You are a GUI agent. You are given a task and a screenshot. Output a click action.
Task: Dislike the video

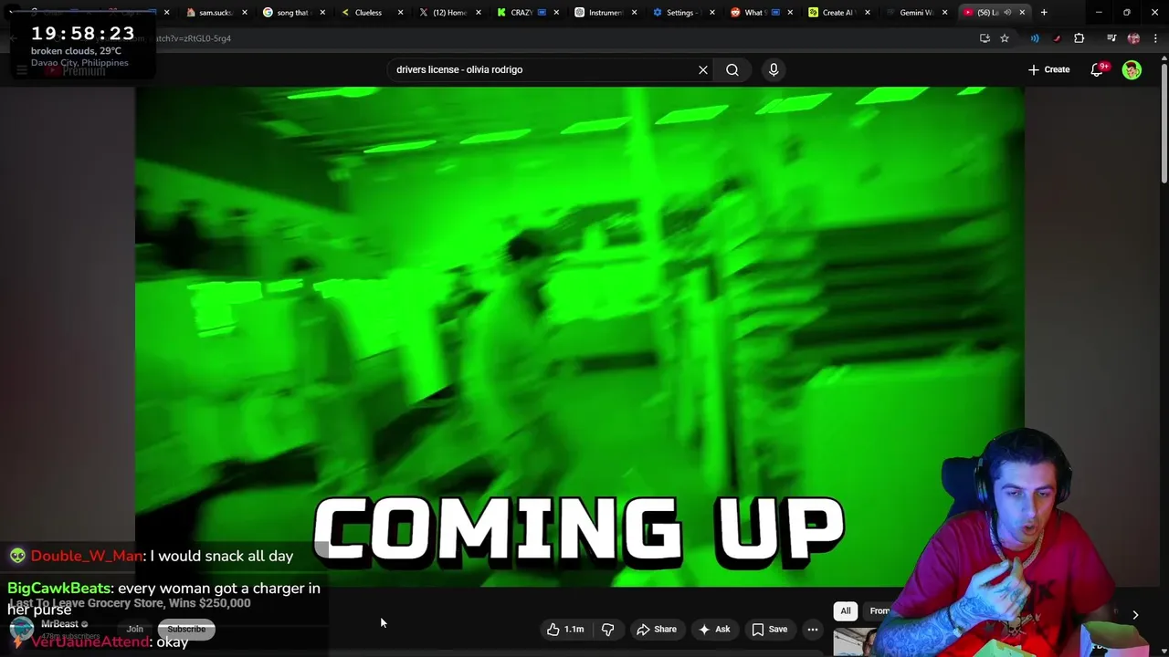[x=607, y=629]
